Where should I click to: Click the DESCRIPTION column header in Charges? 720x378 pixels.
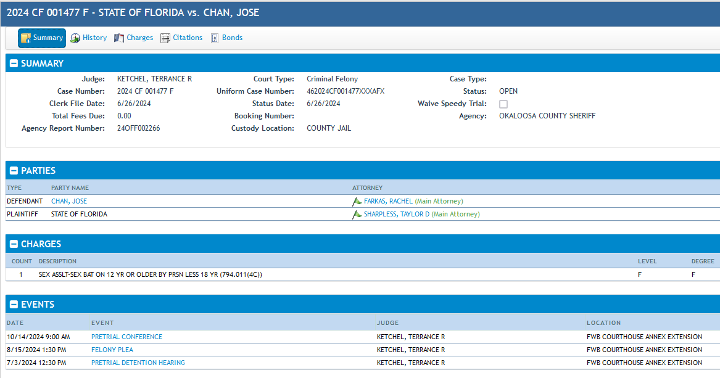(x=57, y=261)
